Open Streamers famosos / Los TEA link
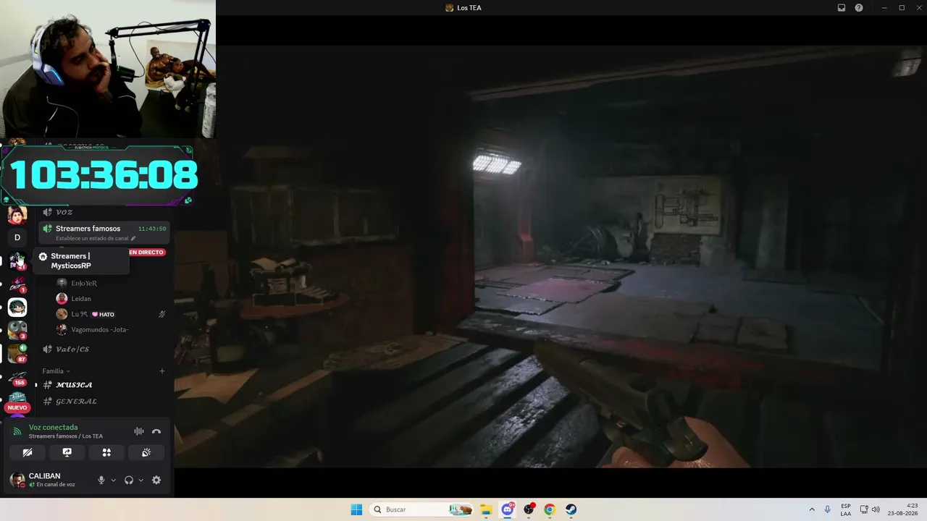Image resolution: width=927 pixels, height=521 pixels. coord(66,436)
